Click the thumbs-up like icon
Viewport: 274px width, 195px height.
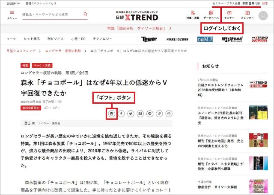coord(46,108)
